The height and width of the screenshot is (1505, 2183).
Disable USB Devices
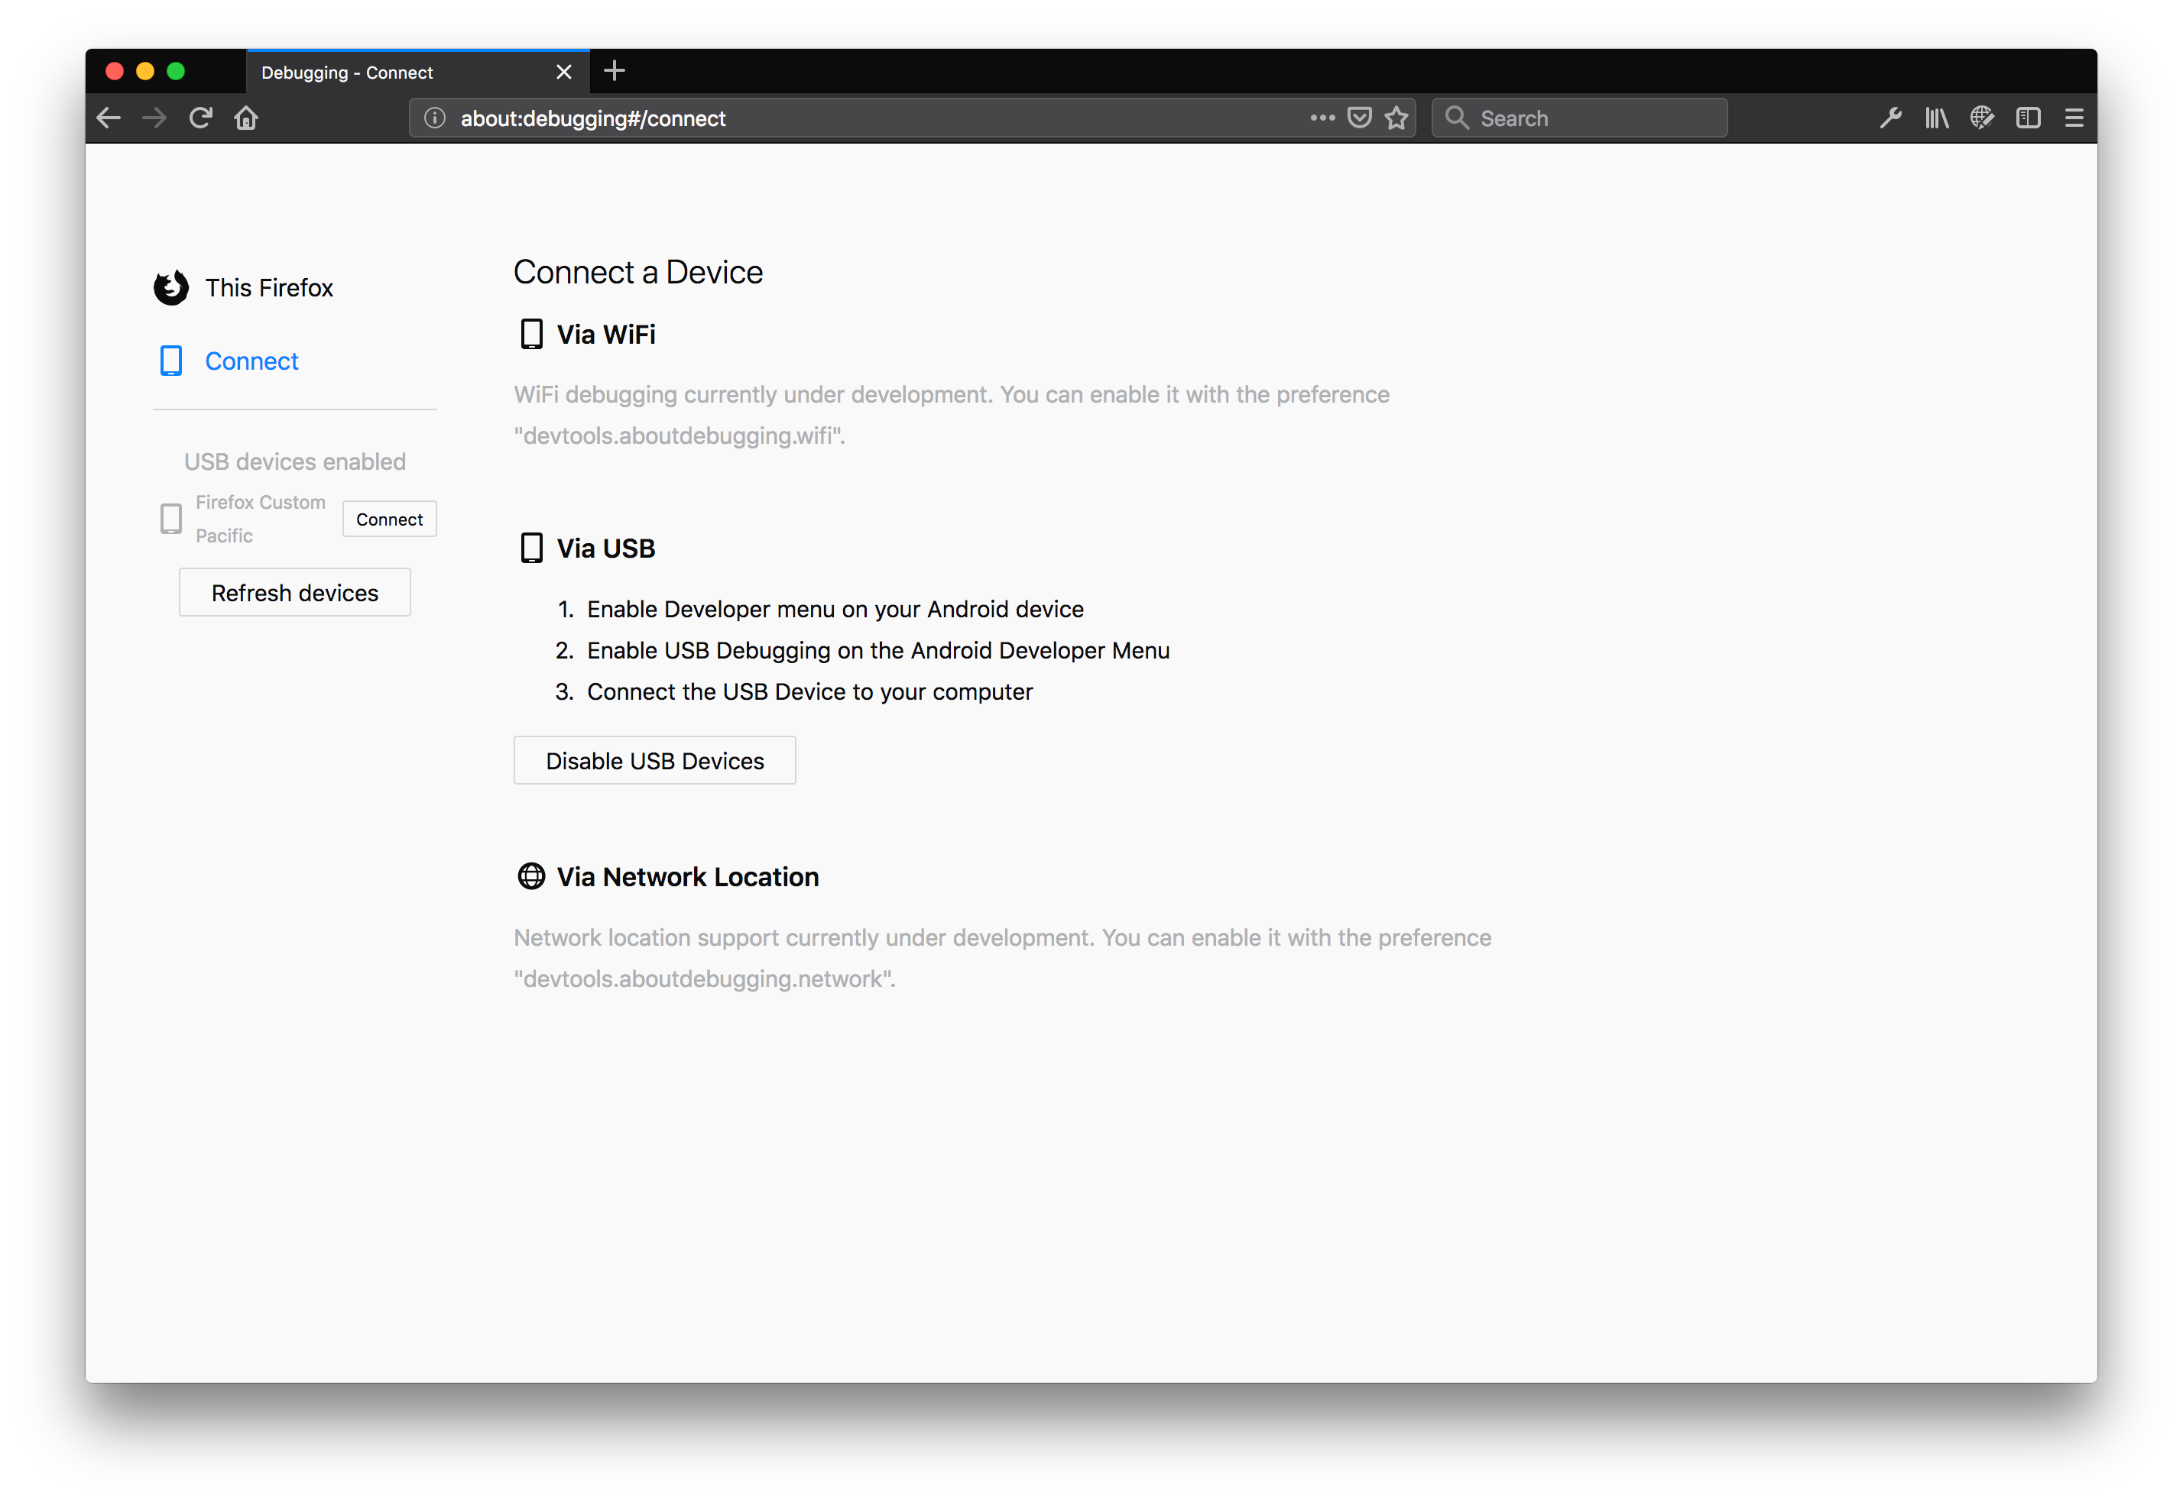[x=655, y=761]
